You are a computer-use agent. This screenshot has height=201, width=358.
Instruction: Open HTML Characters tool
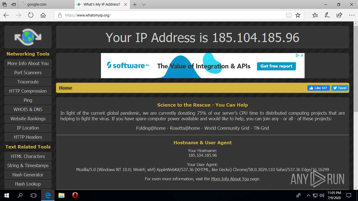pos(28,156)
